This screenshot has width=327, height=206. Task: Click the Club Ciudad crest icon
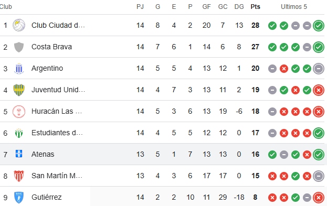click(x=19, y=25)
